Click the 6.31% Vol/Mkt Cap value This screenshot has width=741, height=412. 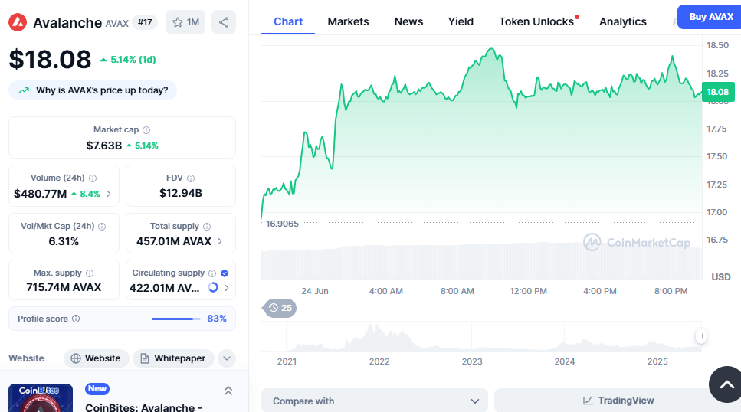(x=64, y=241)
